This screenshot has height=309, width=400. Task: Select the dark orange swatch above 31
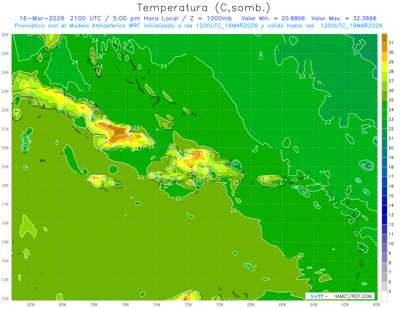384,38
